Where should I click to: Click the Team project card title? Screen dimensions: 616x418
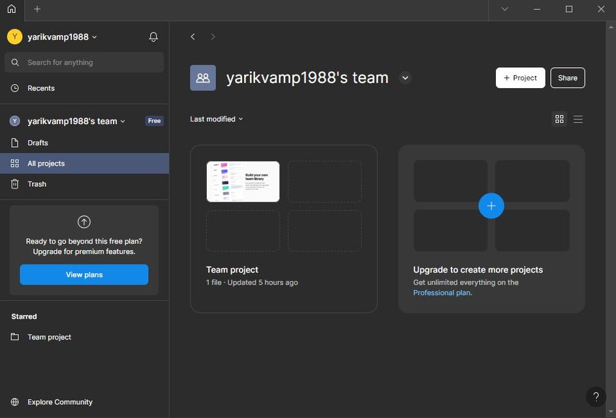(x=232, y=270)
